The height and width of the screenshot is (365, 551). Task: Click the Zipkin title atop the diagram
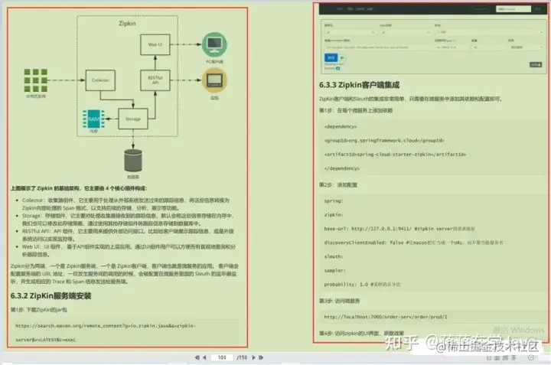pos(127,23)
